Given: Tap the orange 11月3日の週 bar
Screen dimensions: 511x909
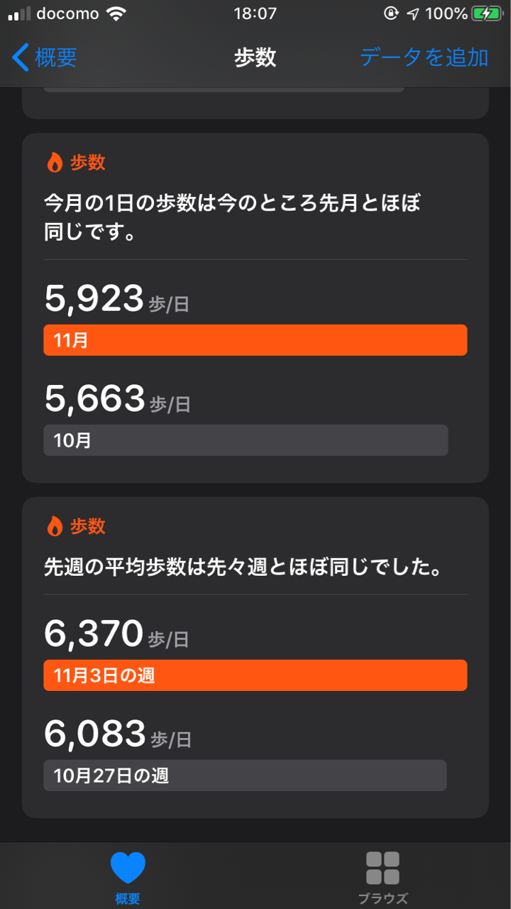Looking at the screenshot, I should pos(255,675).
